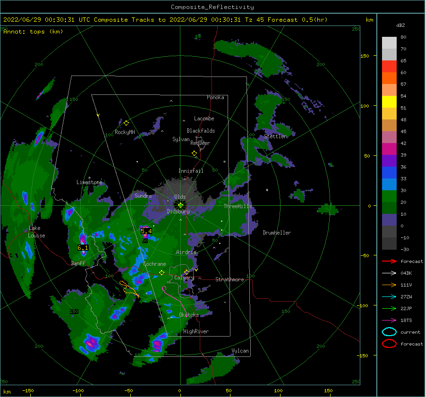
Task: Click the slate purple 0-10 dBZ swatch
Action: (x=389, y=220)
